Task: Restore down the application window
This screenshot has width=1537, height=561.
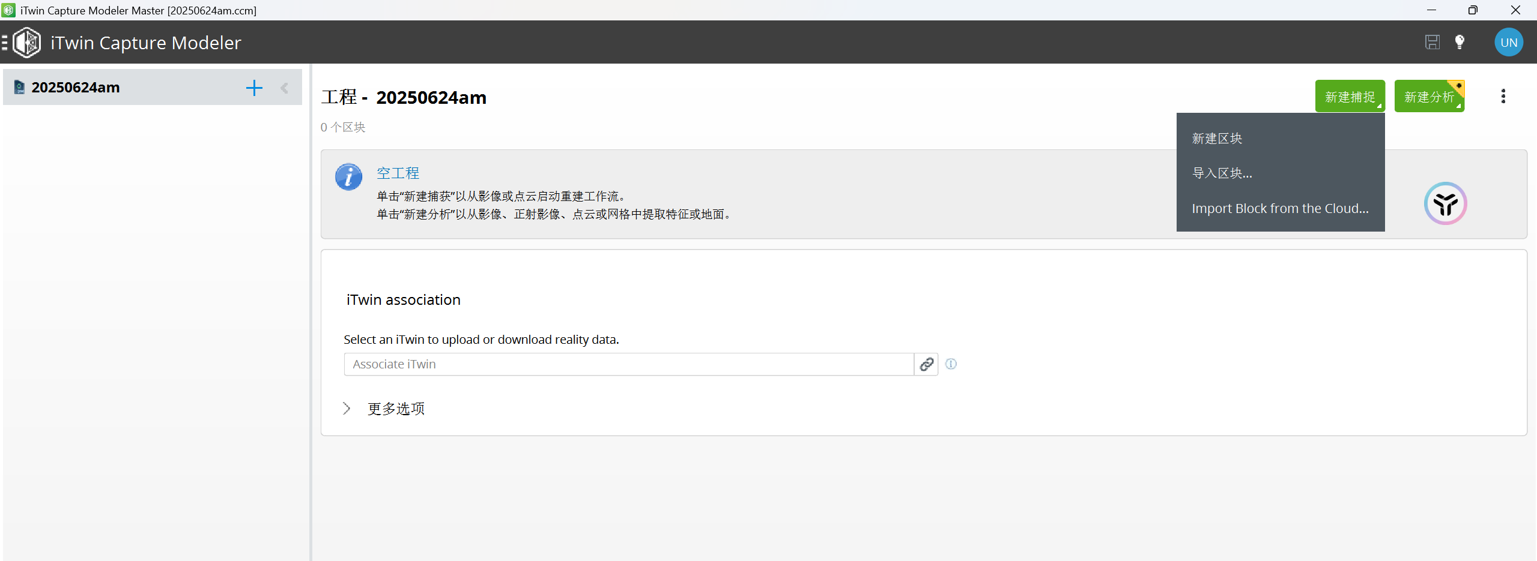Action: (1473, 10)
